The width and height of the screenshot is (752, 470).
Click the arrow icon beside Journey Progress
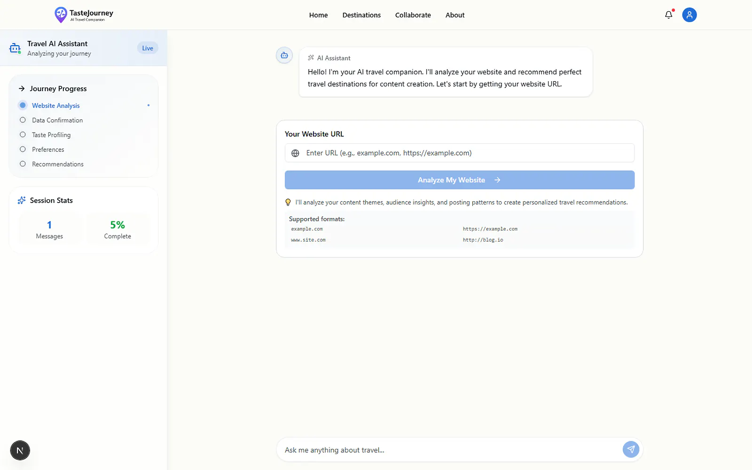22,88
